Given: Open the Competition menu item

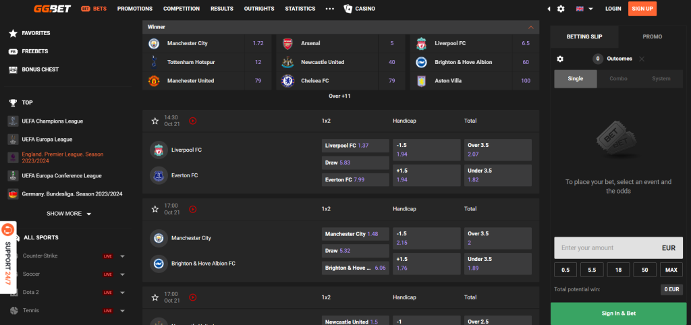Looking at the screenshot, I should pos(181,9).
